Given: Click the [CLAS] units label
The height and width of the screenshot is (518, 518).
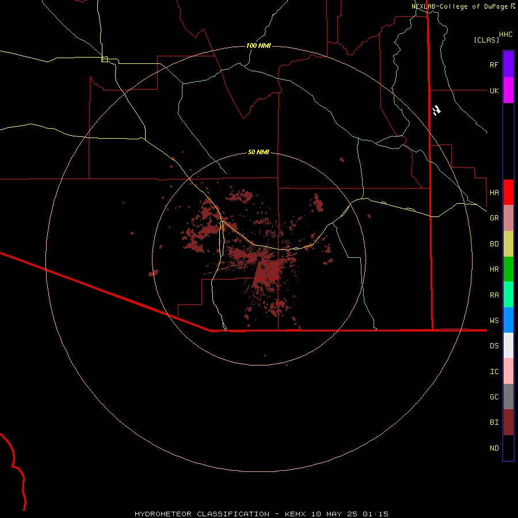Looking at the screenshot, I should point(486,40).
